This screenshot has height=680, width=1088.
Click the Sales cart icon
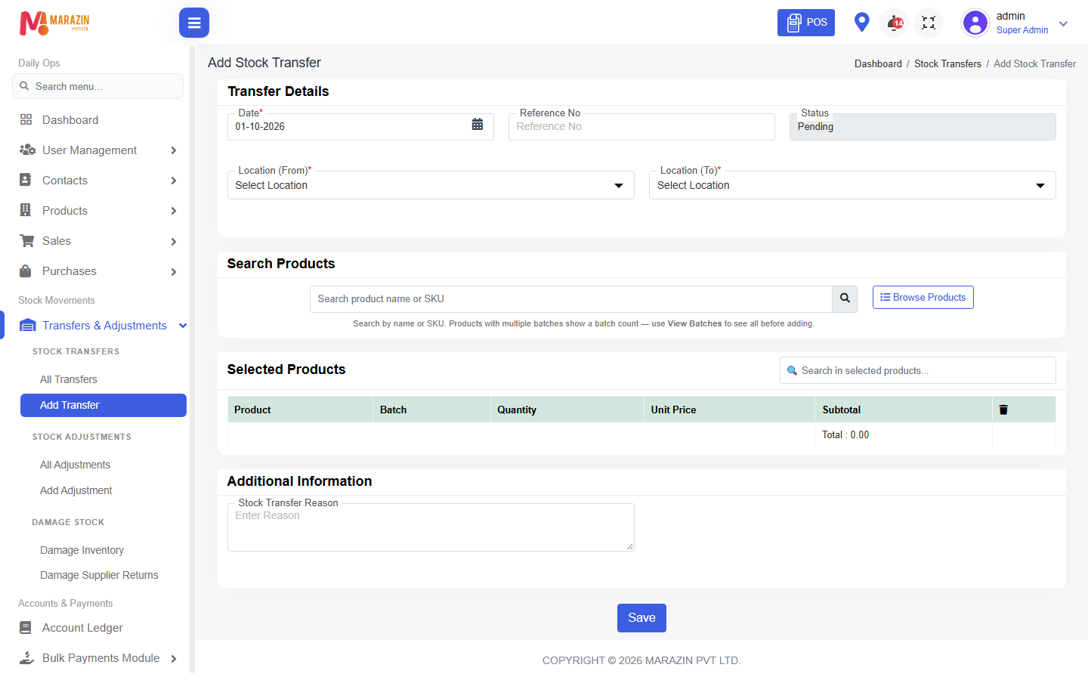(27, 240)
